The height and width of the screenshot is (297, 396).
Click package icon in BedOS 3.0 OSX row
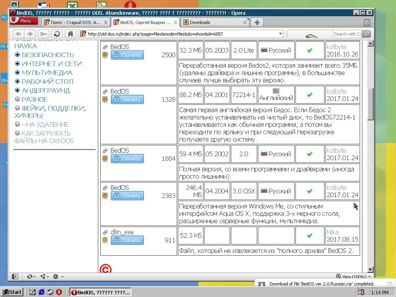pos(105,195)
